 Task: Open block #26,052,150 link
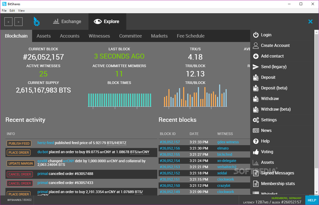point(170,186)
